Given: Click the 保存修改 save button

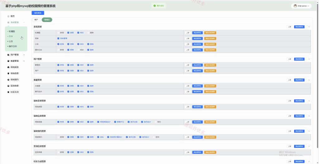Looking at the screenshot, I should coord(38,13).
